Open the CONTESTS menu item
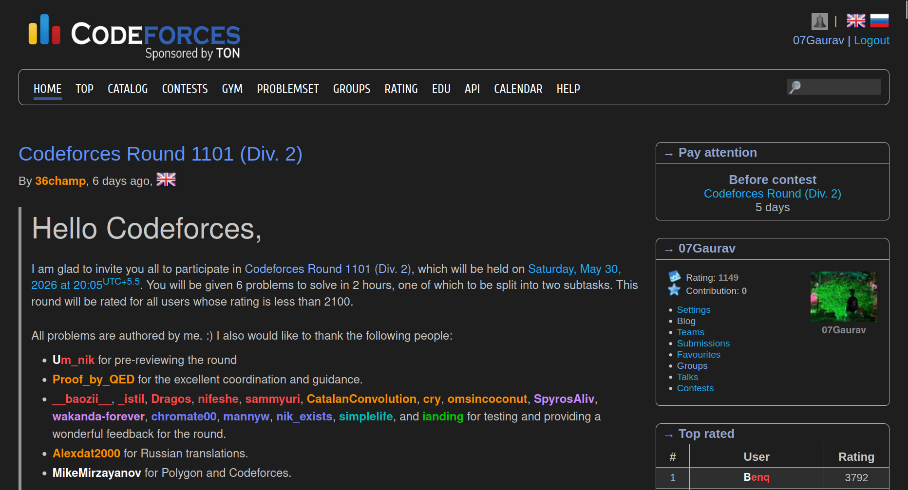Viewport: 908px width, 490px height. [185, 89]
